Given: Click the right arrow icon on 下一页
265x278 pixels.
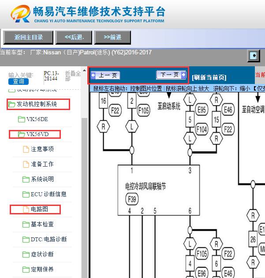Looking at the screenshot, I should click(x=183, y=75).
